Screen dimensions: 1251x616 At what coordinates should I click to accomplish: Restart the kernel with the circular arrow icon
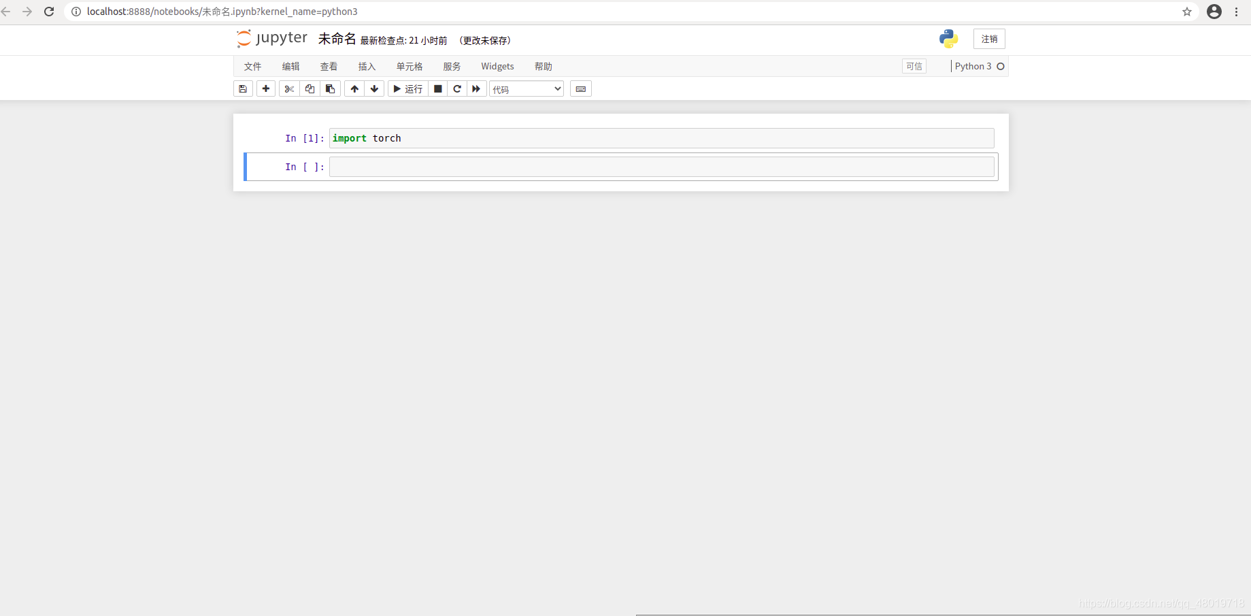point(457,88)
